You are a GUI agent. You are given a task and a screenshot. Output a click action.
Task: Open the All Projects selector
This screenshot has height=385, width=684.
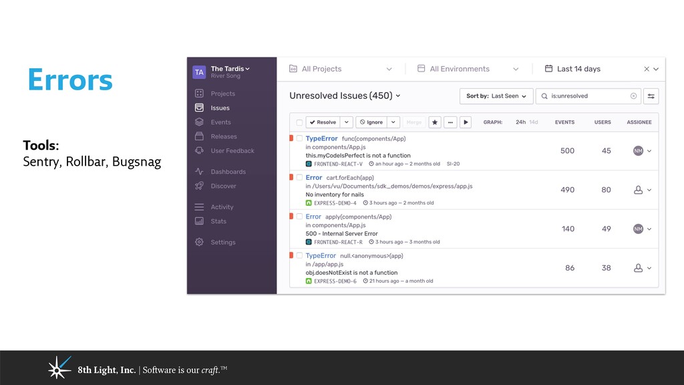341,69
